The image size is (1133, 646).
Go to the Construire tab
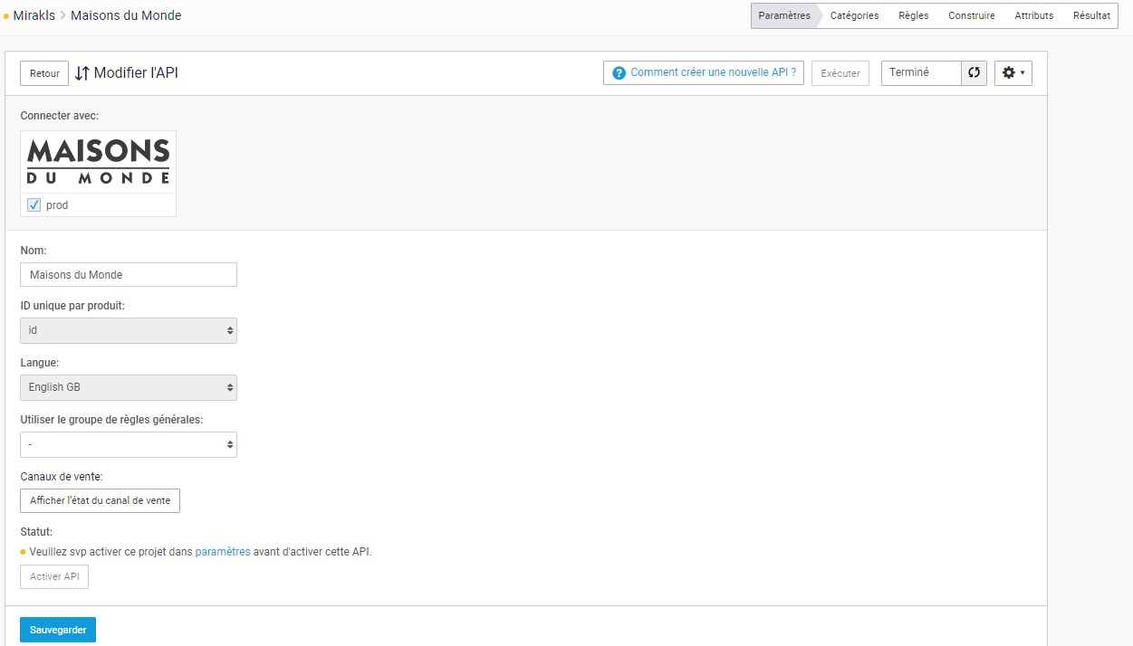pyautogui.click(x=972, y=15)
